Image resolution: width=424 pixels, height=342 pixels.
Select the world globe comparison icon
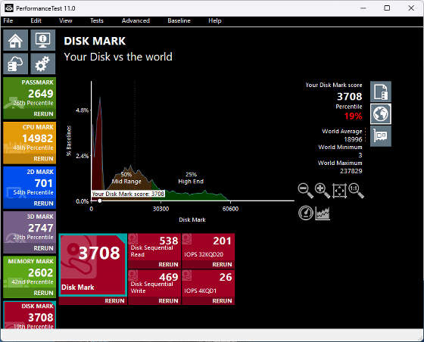click(x=380, y=113)
